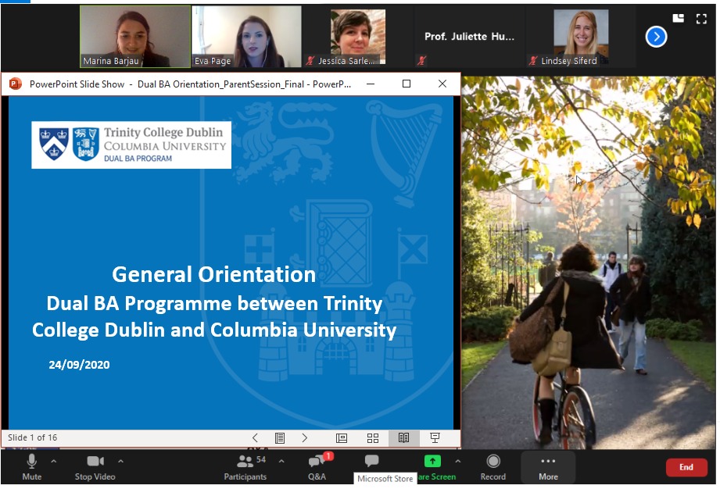
Task: Switch to Slide Sorter view icon
Action: click(x=373, y=437)
